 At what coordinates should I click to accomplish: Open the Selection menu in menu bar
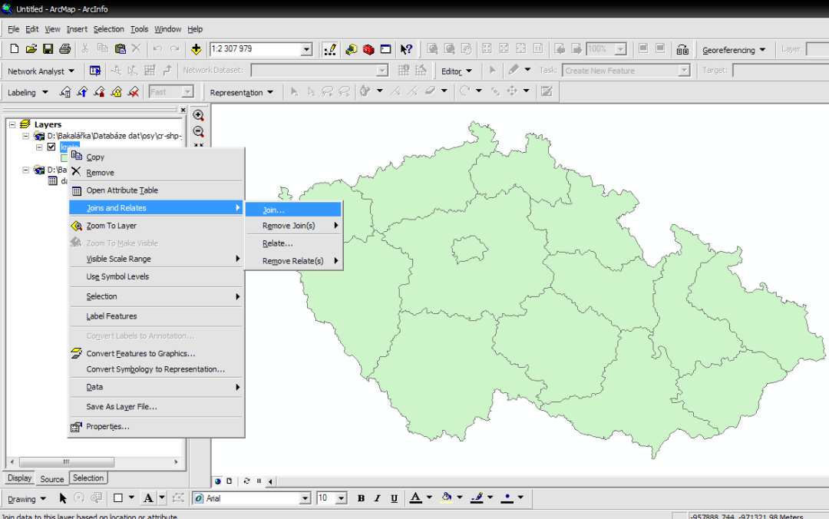pyautogui.click(x=108, y=29)
